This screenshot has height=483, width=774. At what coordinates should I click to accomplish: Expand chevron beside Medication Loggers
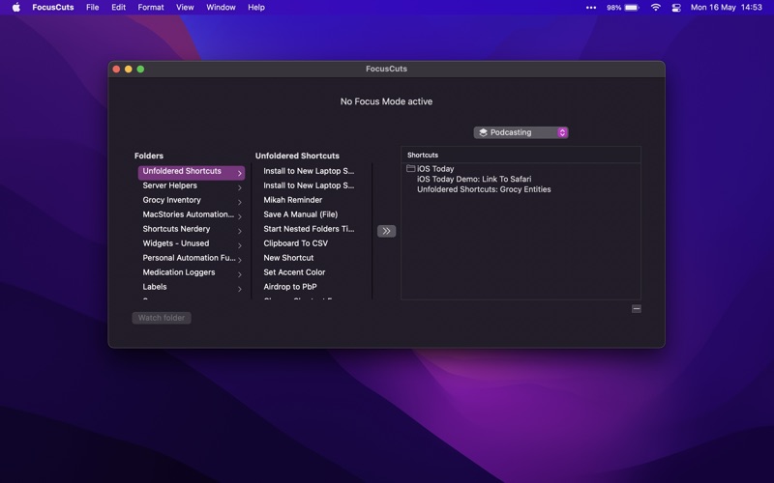point(239,274)
